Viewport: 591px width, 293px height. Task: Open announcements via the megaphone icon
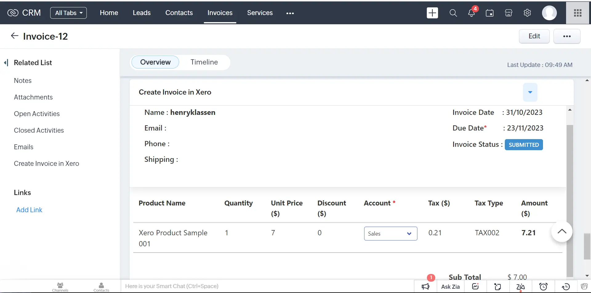click(425, 287)
